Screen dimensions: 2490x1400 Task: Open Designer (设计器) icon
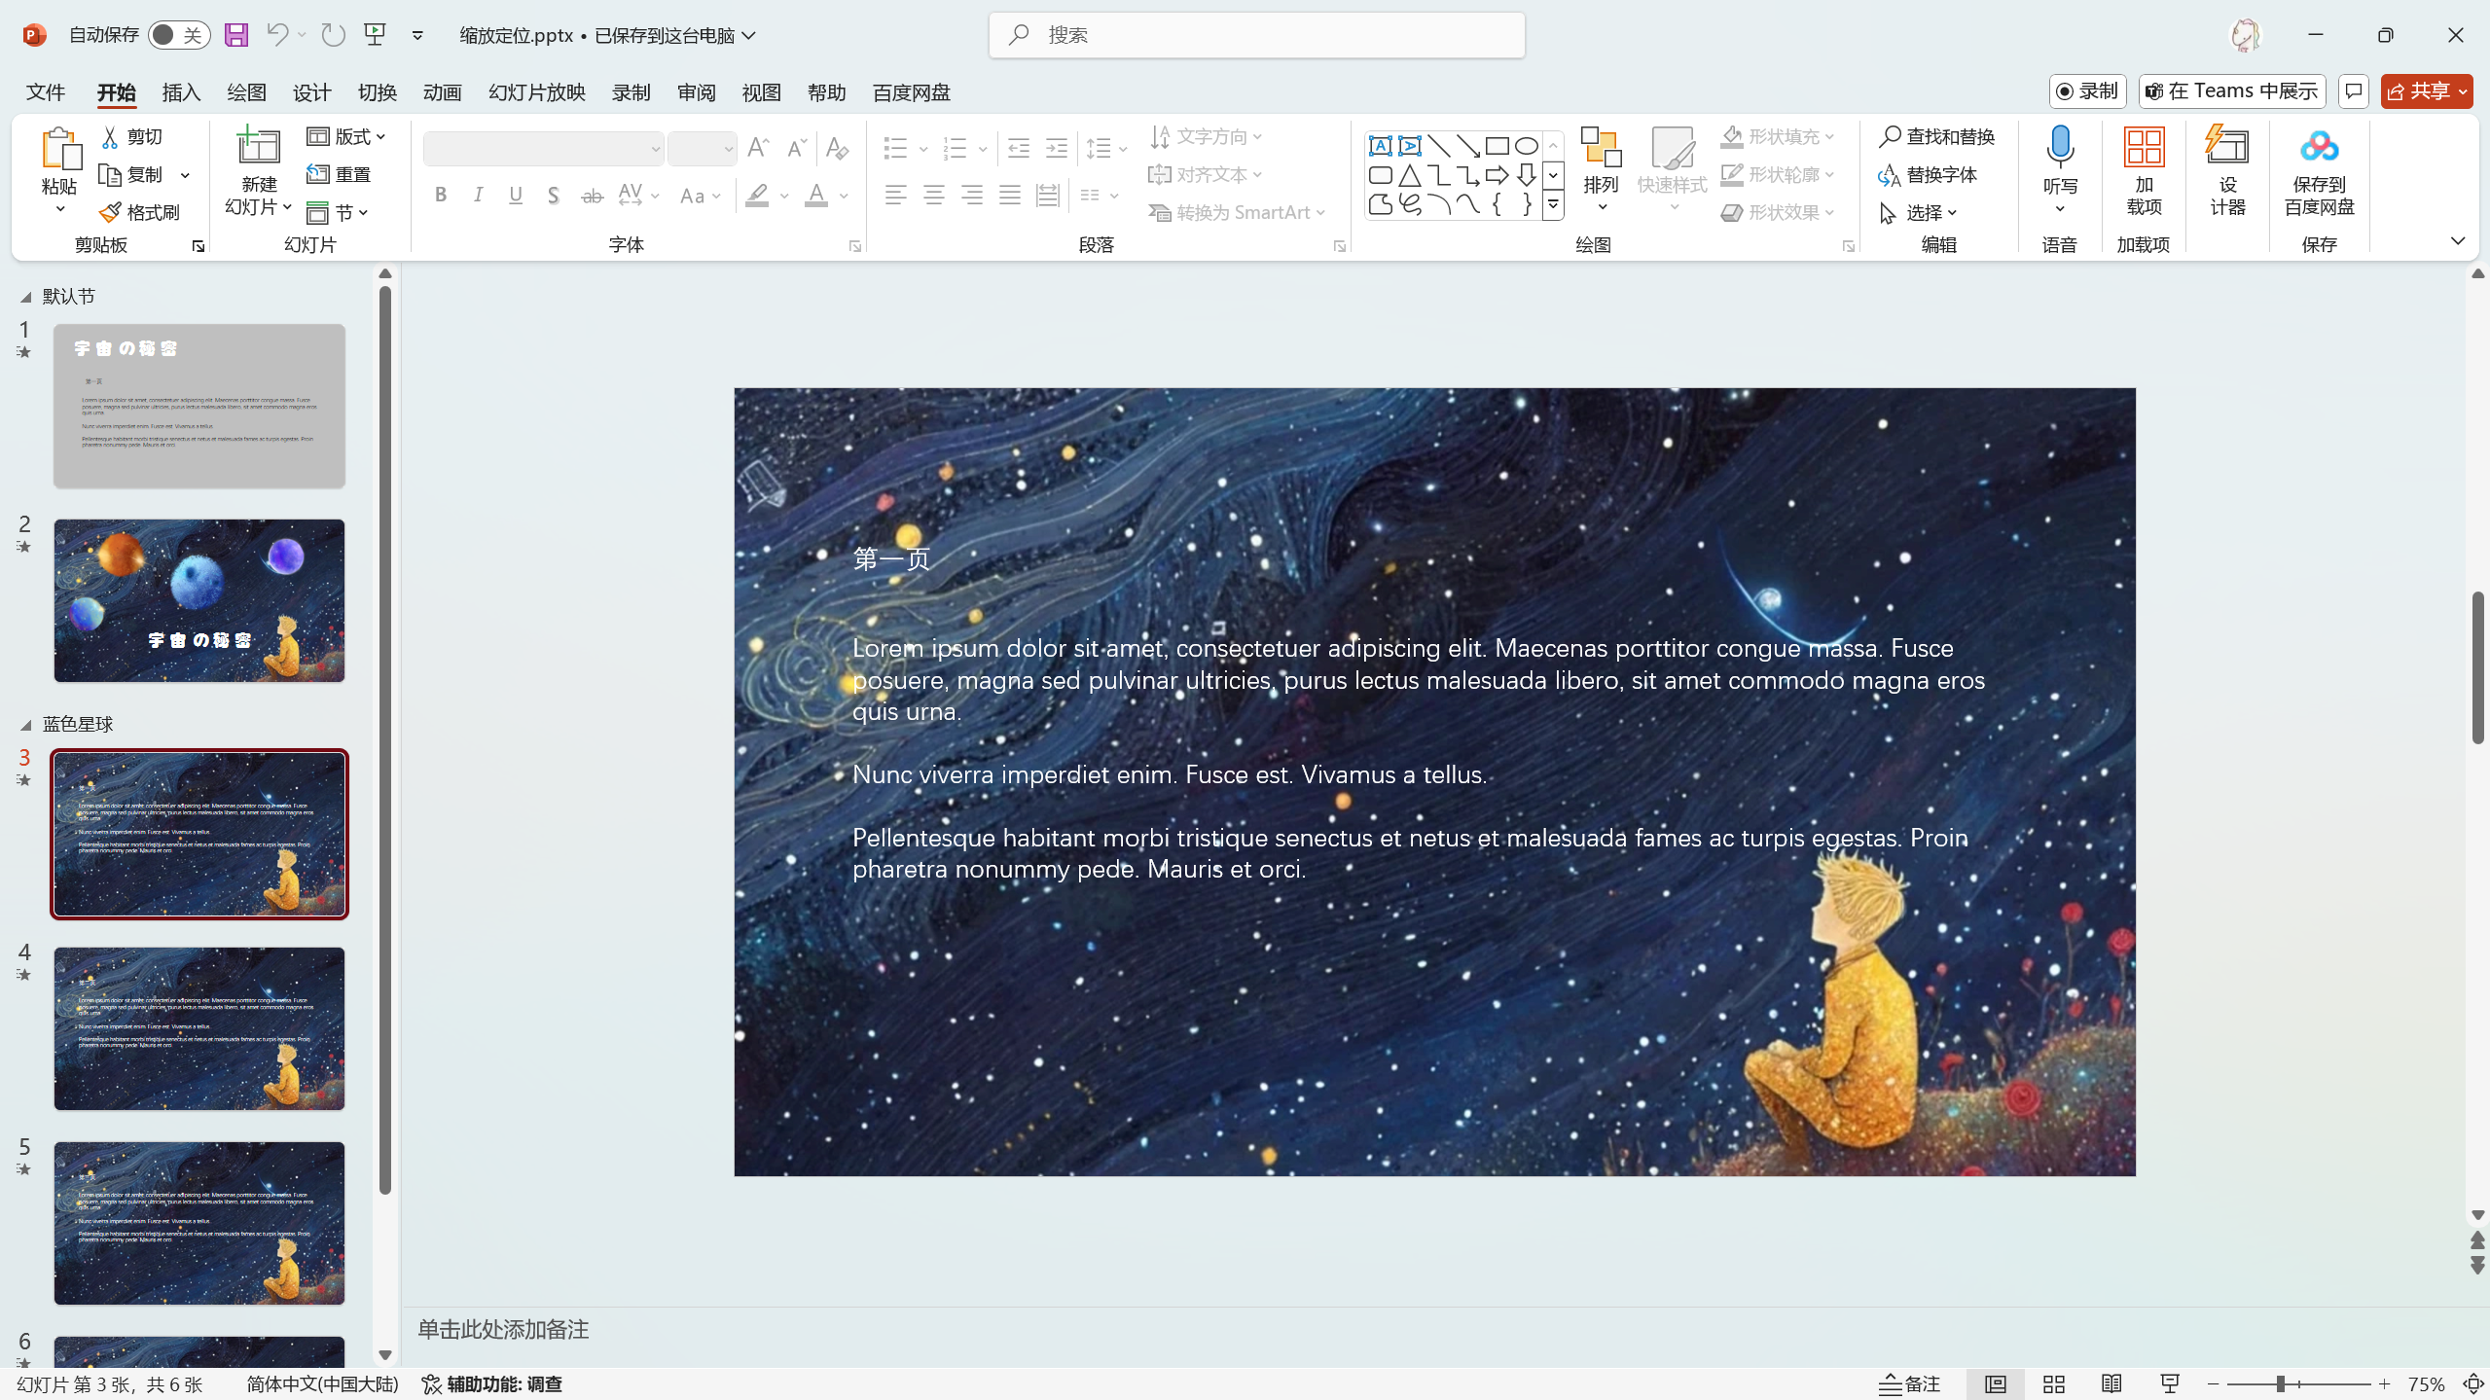[2227, 145]
